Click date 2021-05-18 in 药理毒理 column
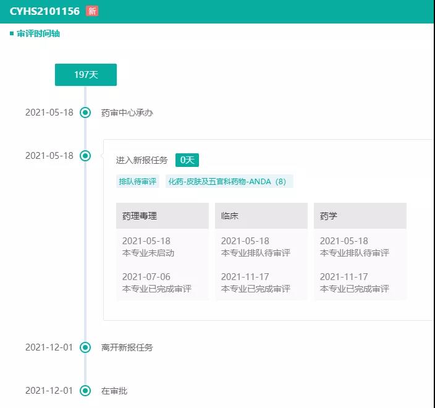Screen dimensions: 435x408 coord(146,241)
